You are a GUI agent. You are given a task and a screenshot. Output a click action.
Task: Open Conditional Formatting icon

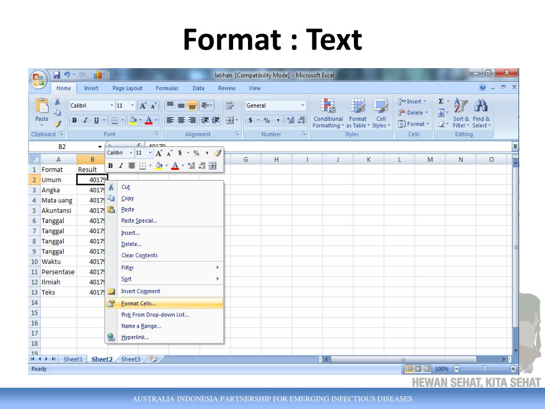click(328, 105)
